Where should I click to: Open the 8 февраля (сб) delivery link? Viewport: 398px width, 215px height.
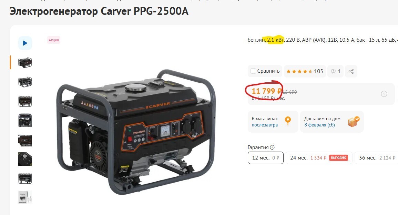point(319,125)
